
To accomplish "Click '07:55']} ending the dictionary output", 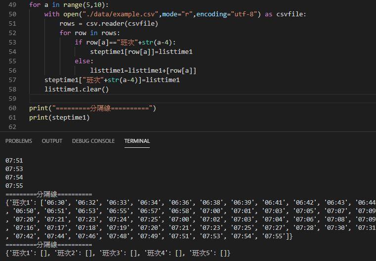I will [x=277, y=236].
